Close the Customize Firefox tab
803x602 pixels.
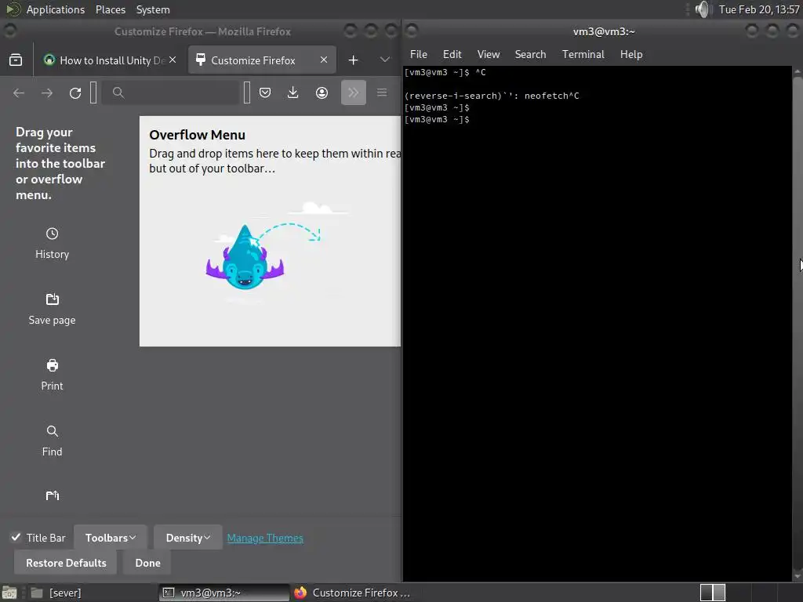(324, 60)
